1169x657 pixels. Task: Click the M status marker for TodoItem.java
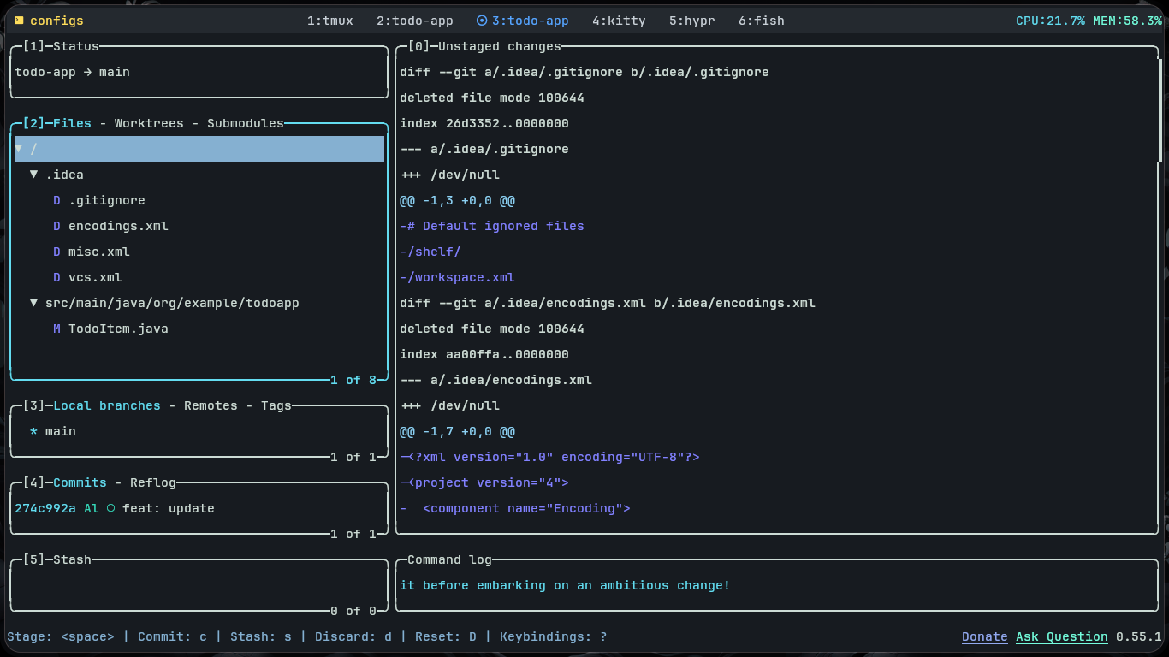tap(56, 328)
